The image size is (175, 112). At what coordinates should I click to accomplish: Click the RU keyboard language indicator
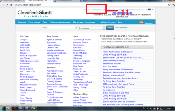tap(144, 108)
